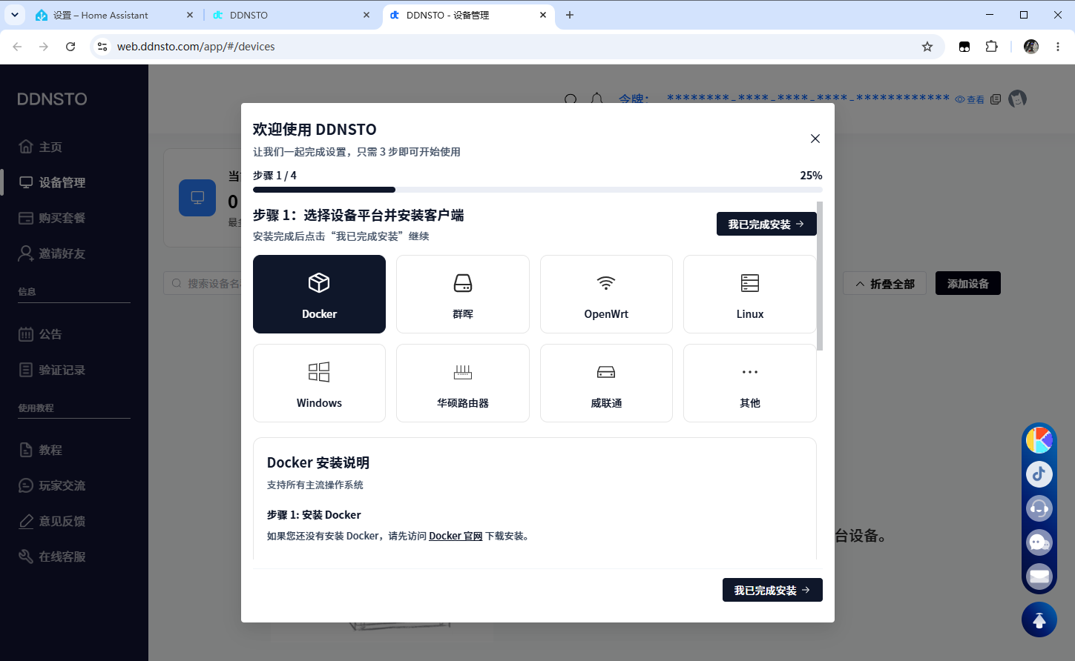Open the colorful floating widget icon
1075x661 pixels.
click(x=1039, y=439)
